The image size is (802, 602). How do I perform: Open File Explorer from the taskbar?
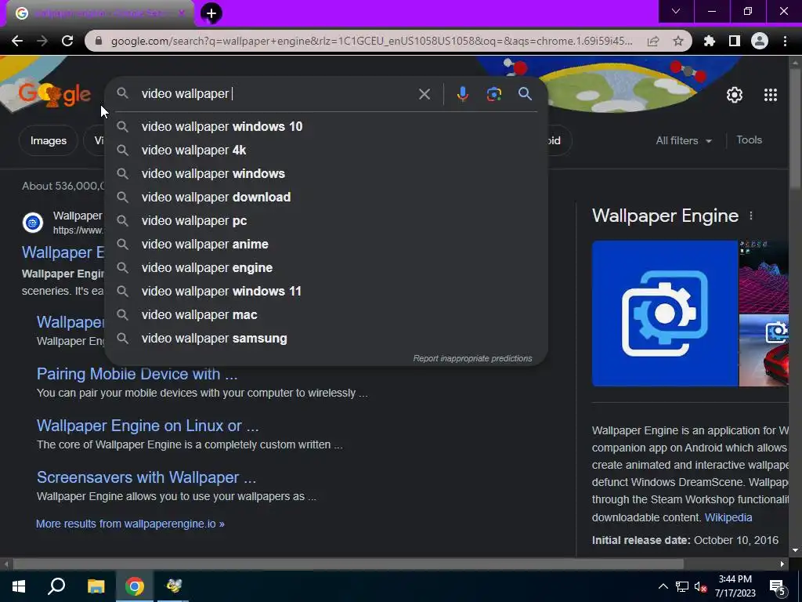[96, 586]
